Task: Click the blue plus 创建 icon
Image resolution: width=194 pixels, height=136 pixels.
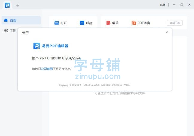Action: coord(82,23)
